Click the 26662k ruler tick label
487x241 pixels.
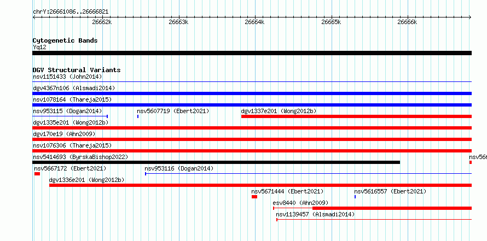click(x=102, y=22)
